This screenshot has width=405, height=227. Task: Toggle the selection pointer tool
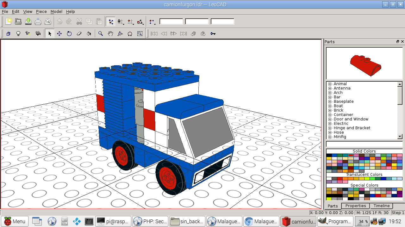point(49,33)
